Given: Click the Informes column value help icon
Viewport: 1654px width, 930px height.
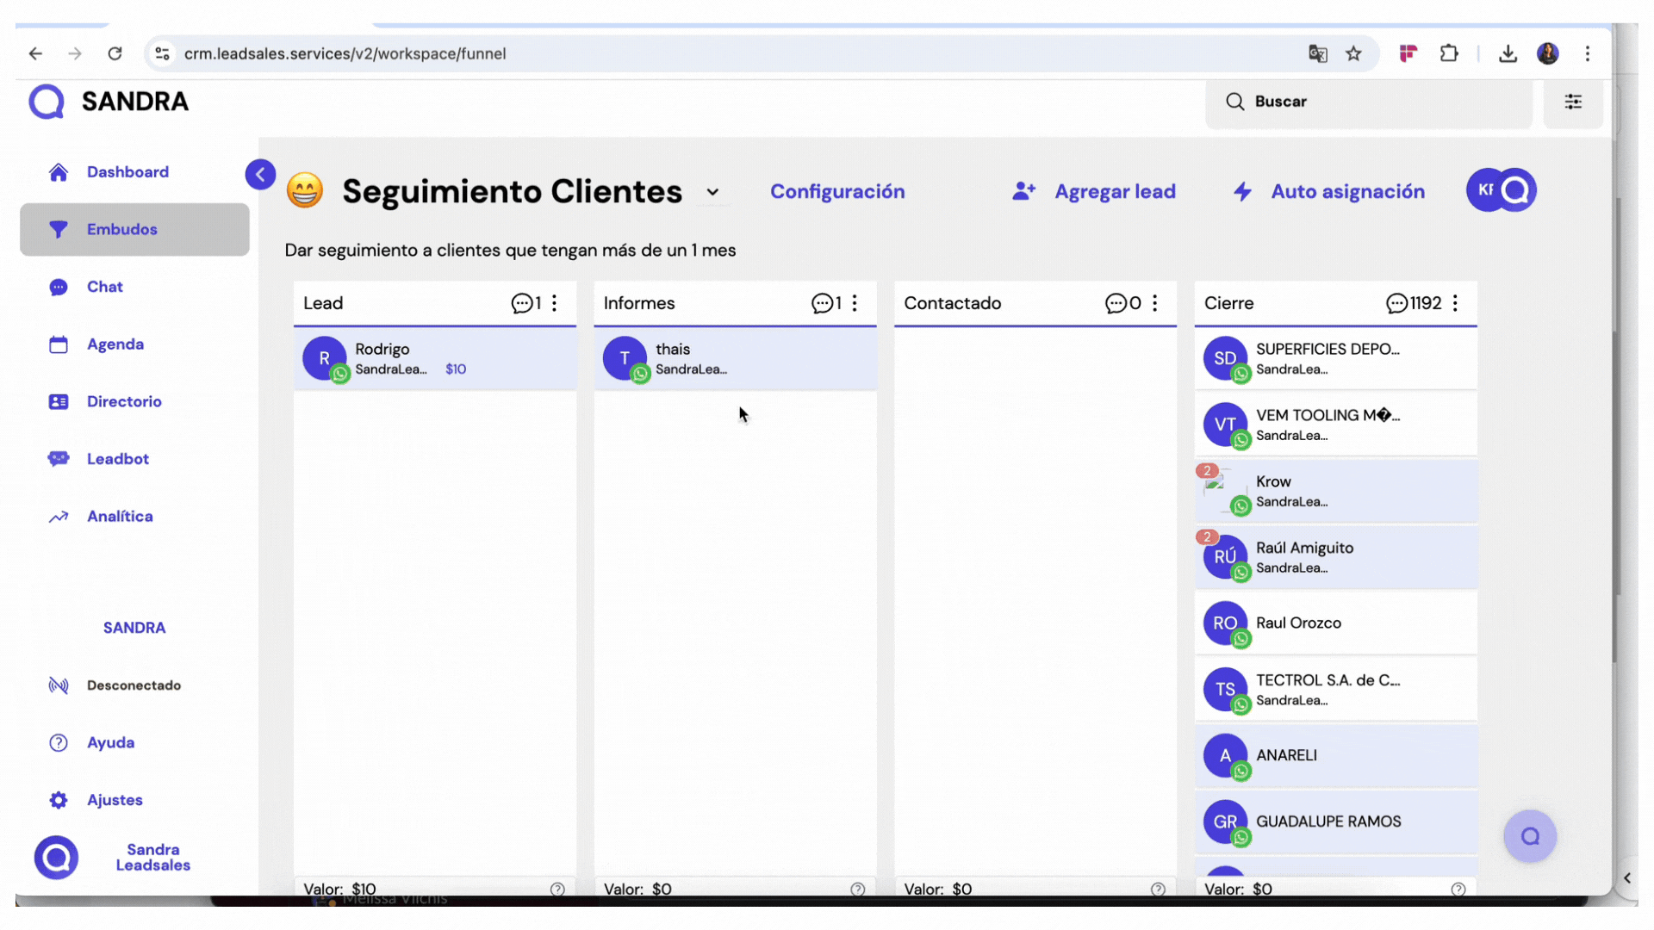Looking at the screenshot, I should [x=858, y=890].
